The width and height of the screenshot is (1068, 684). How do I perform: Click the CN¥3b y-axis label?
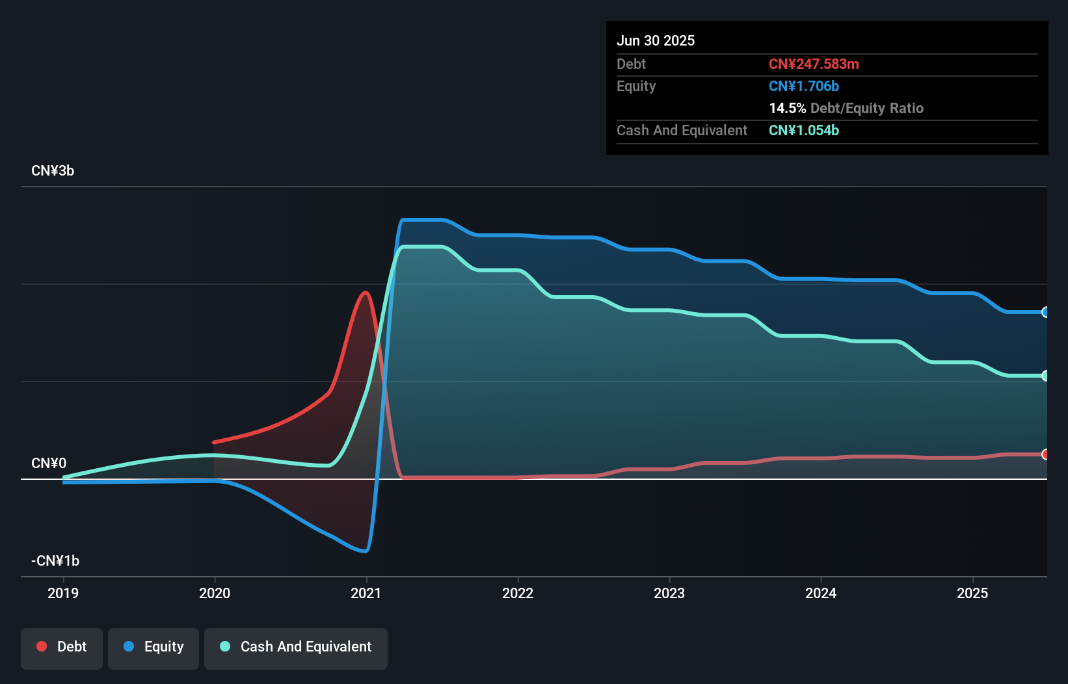tap(53, 171)
